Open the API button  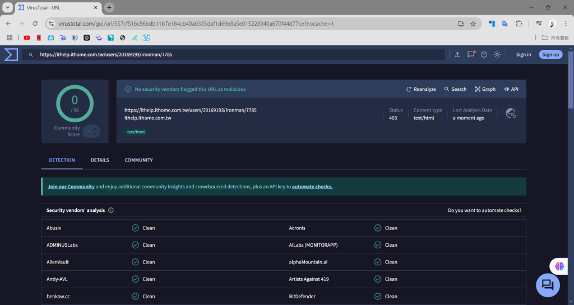click(x=511, y=89)
